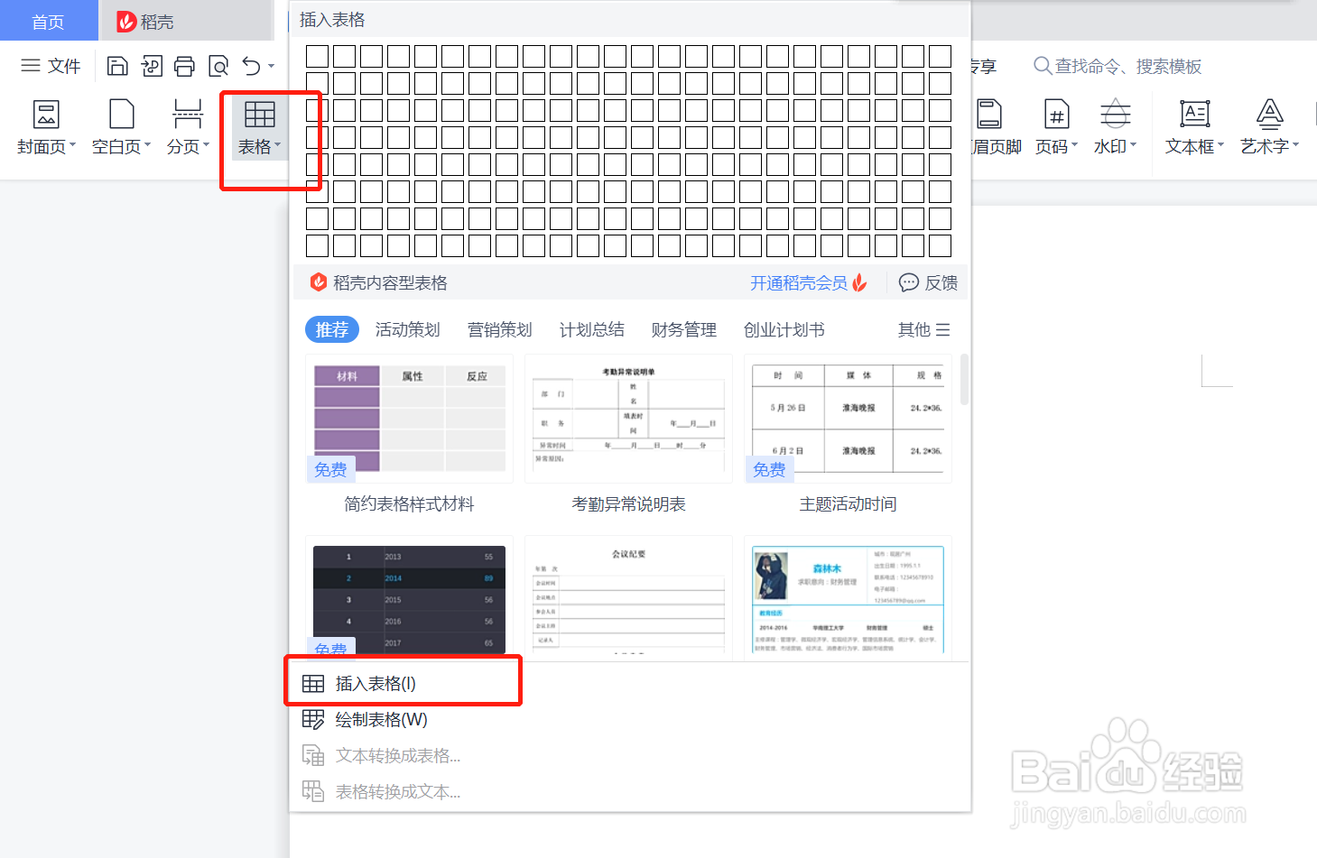
Task: Click the export to PDF icon
Action: coord(152,66)
